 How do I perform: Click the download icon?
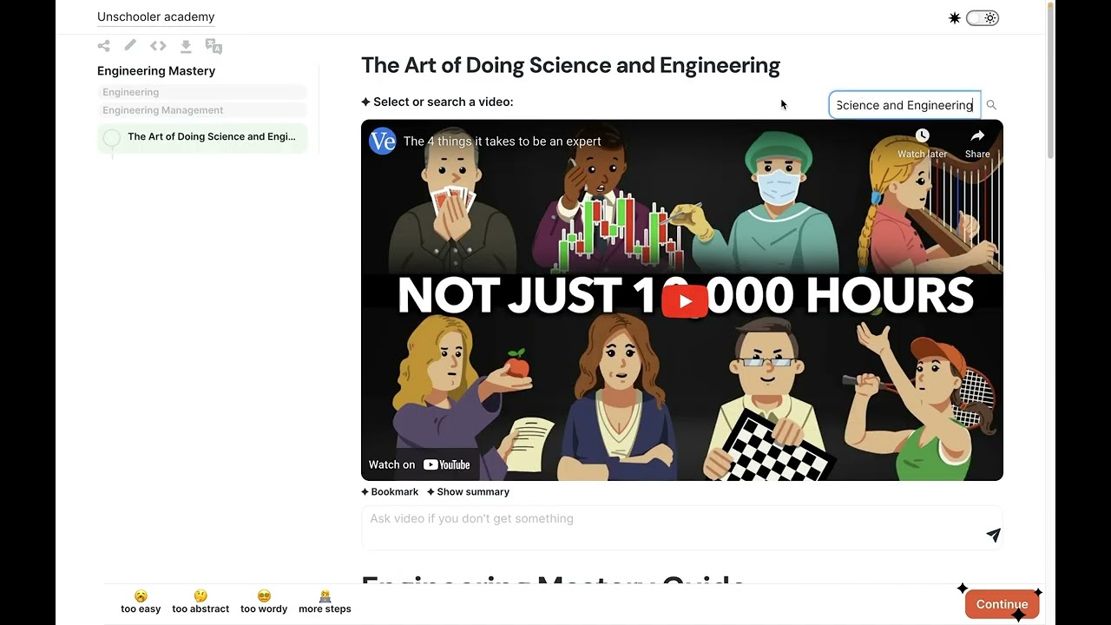click(186, 46)
